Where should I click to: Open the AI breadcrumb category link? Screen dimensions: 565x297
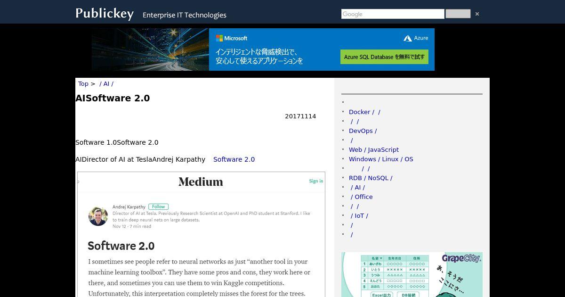click(x=106, y=84)
